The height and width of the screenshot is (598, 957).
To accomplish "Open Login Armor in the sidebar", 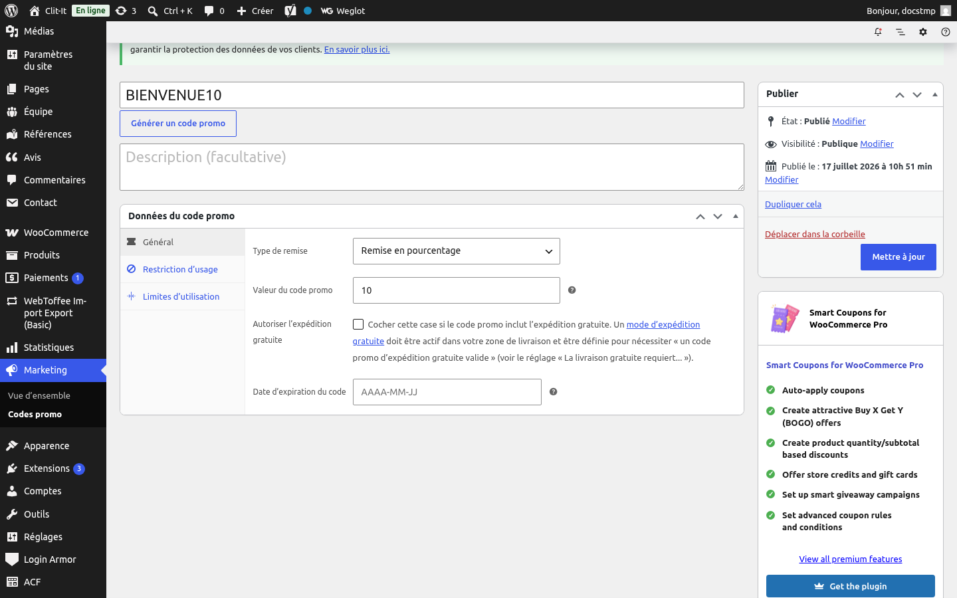I will (x=53, y=559).
